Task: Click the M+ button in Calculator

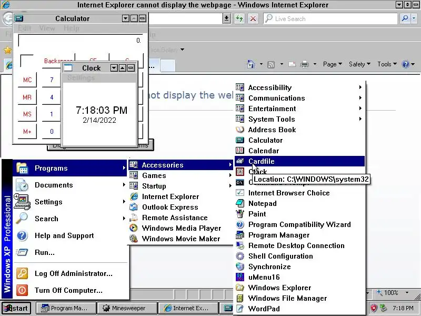Action: [x=27, y=131]
